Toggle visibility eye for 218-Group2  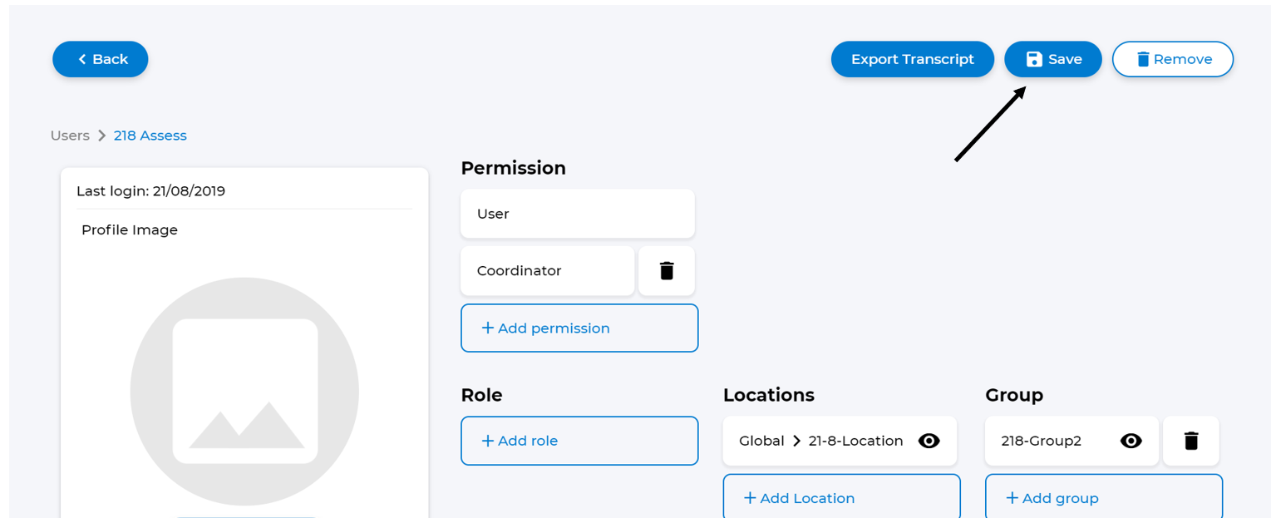pyautogui.click(x=1131, y=441)
